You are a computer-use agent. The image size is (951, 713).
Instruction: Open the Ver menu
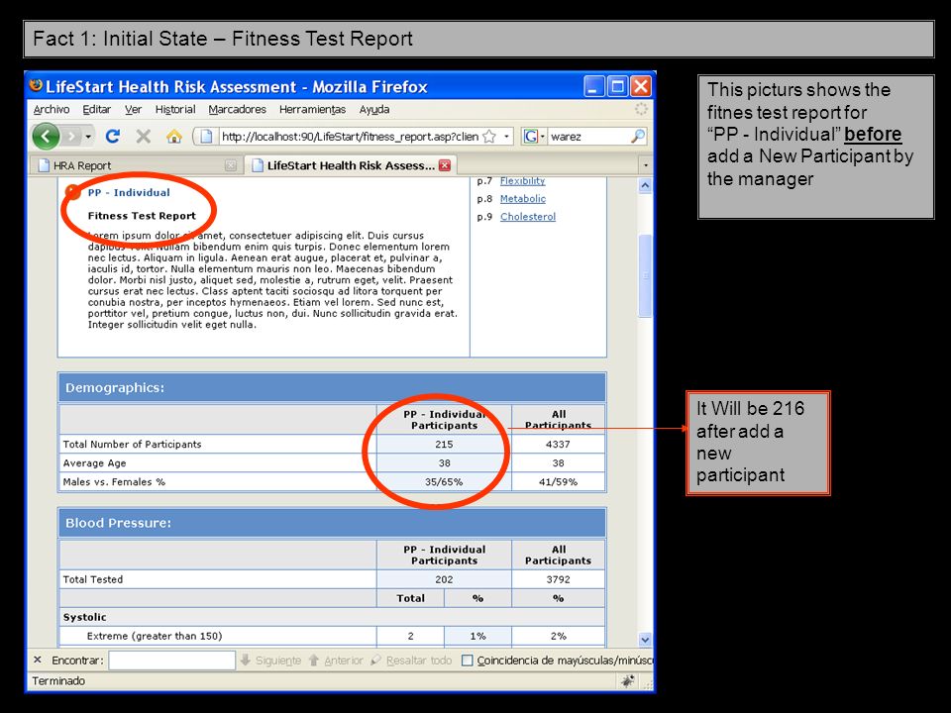point(134,109)
